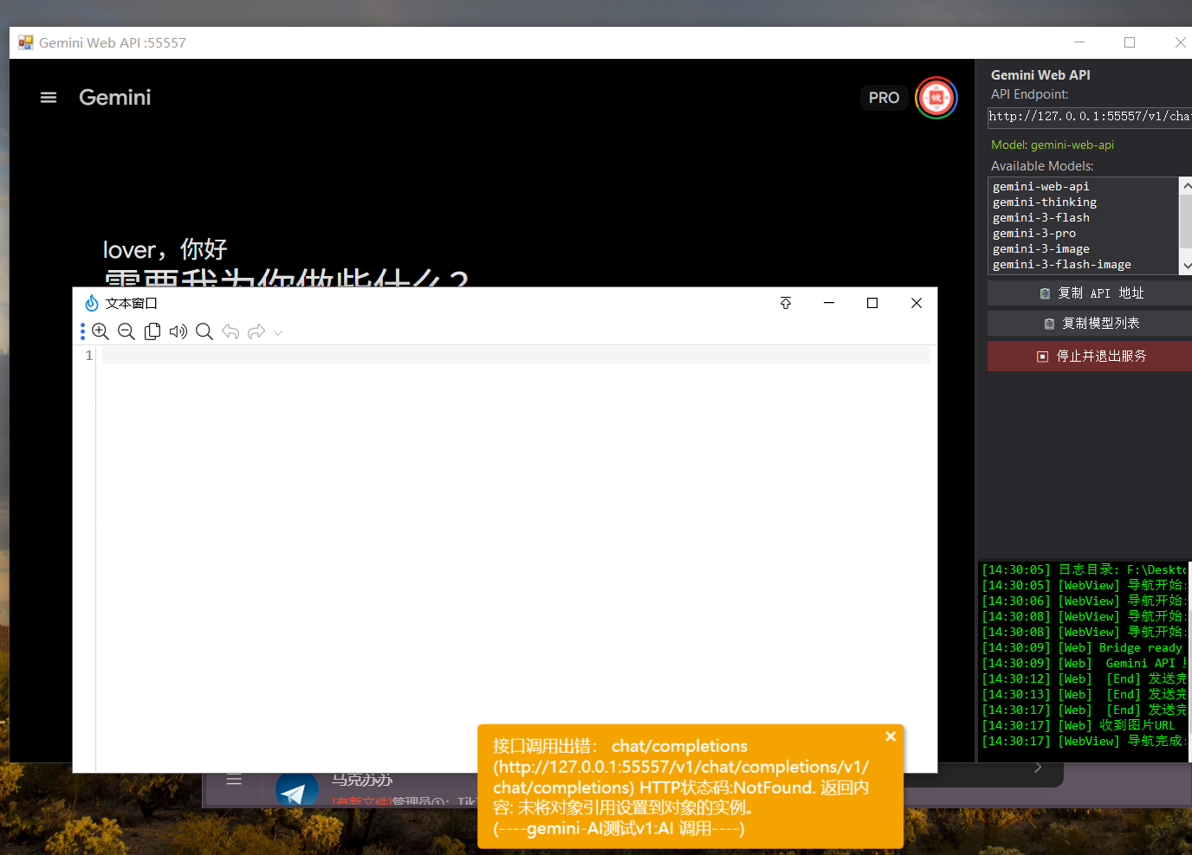Click the Google account avatar
Image resolution: width=1192 pixels, height=855 pixels.
click(x=936, y=98)
